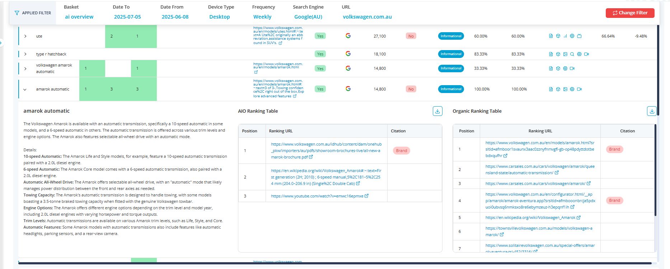Viewport: 670px width, 269px height.
Task: Click the Citation header in the Organic Ranking Table
Action: coord(628,131)
